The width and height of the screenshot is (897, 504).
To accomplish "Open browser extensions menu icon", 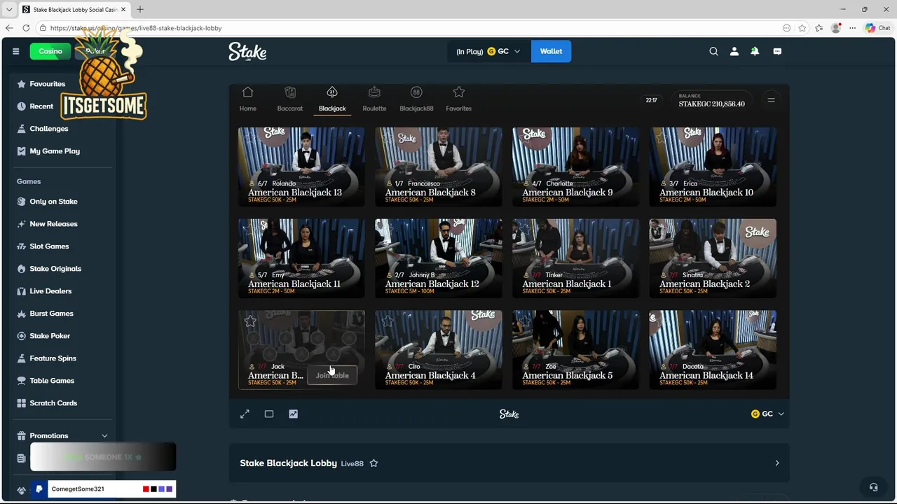I will 786,28.
